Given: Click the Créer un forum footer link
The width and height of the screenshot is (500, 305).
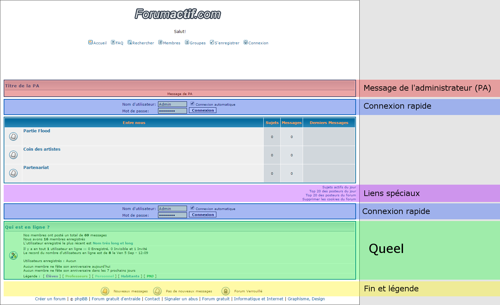Looking at the screenshot, I should [x=50, y=299].
